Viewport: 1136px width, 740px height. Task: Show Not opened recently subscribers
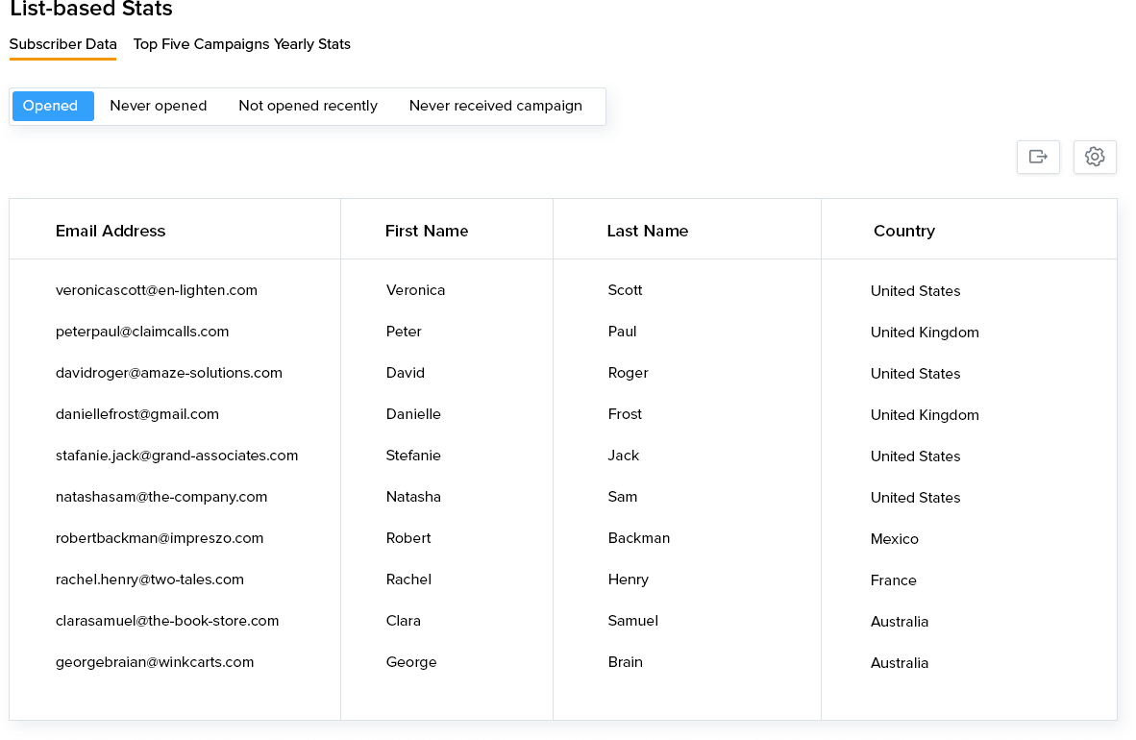[308, 106]
